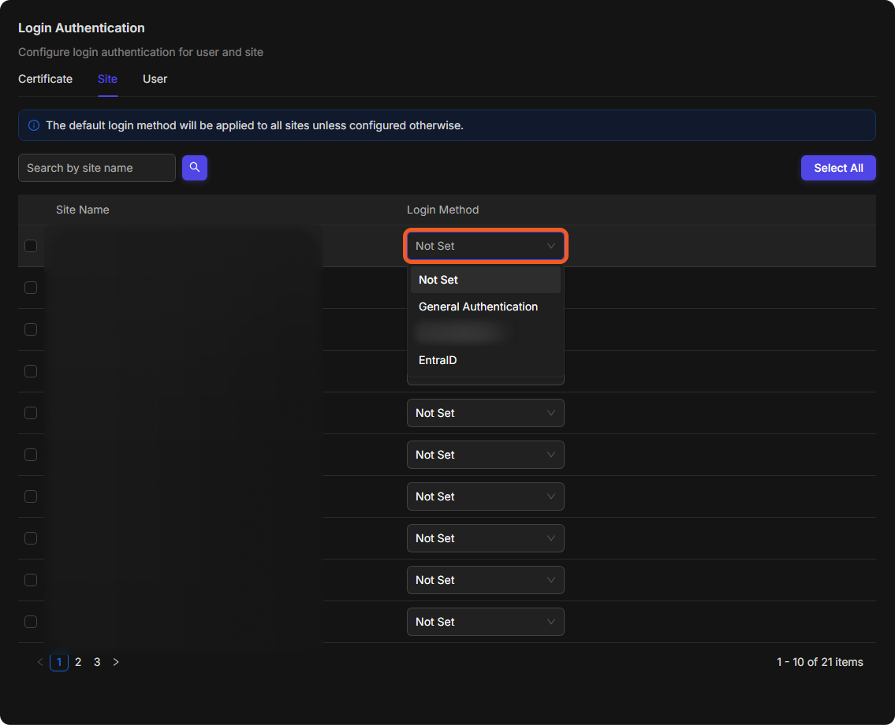Expand the eighth row's Login Method dropdown
The width and height of the screenshot is (895, 725).
click(485, 538)
